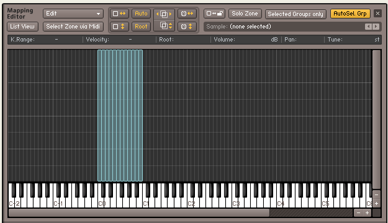Click the horizontal zoom in plus button
Image resolution: width=388 pixels, height=223 pixels.
pyautogui.click(x=367, y=213)
